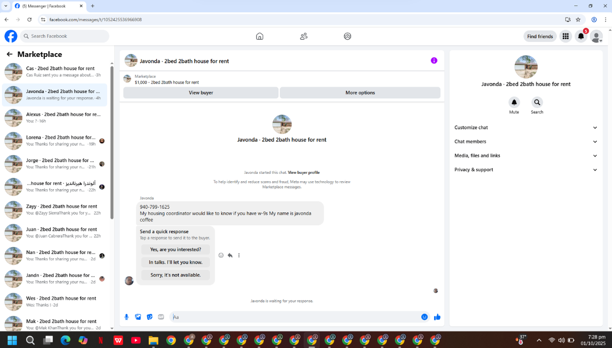This screenshot has width=612, height=348.
Task: Open the tab search dropdown arrow
Action: 5,6
